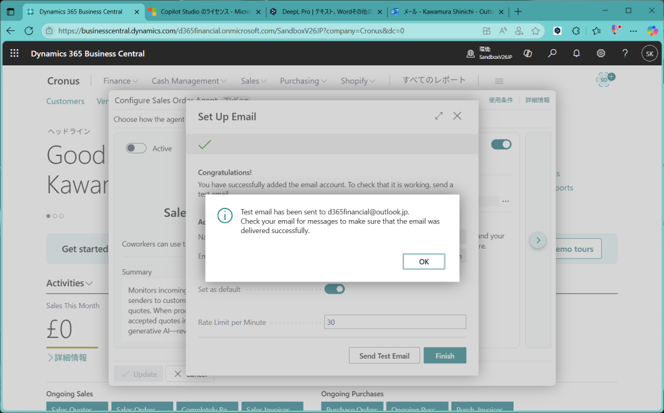Open the Business Central app launcher grid
664x413 pixels.
click(x=14, y=53)
